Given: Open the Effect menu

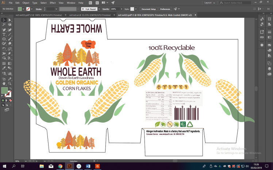Looking at the screenshot, I should pyautogui.click(x=53, y=3).
